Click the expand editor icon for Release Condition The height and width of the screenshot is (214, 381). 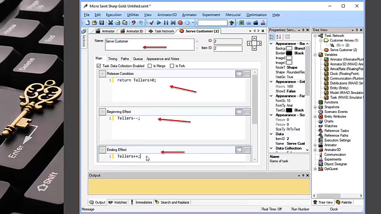tap(239, 74)
